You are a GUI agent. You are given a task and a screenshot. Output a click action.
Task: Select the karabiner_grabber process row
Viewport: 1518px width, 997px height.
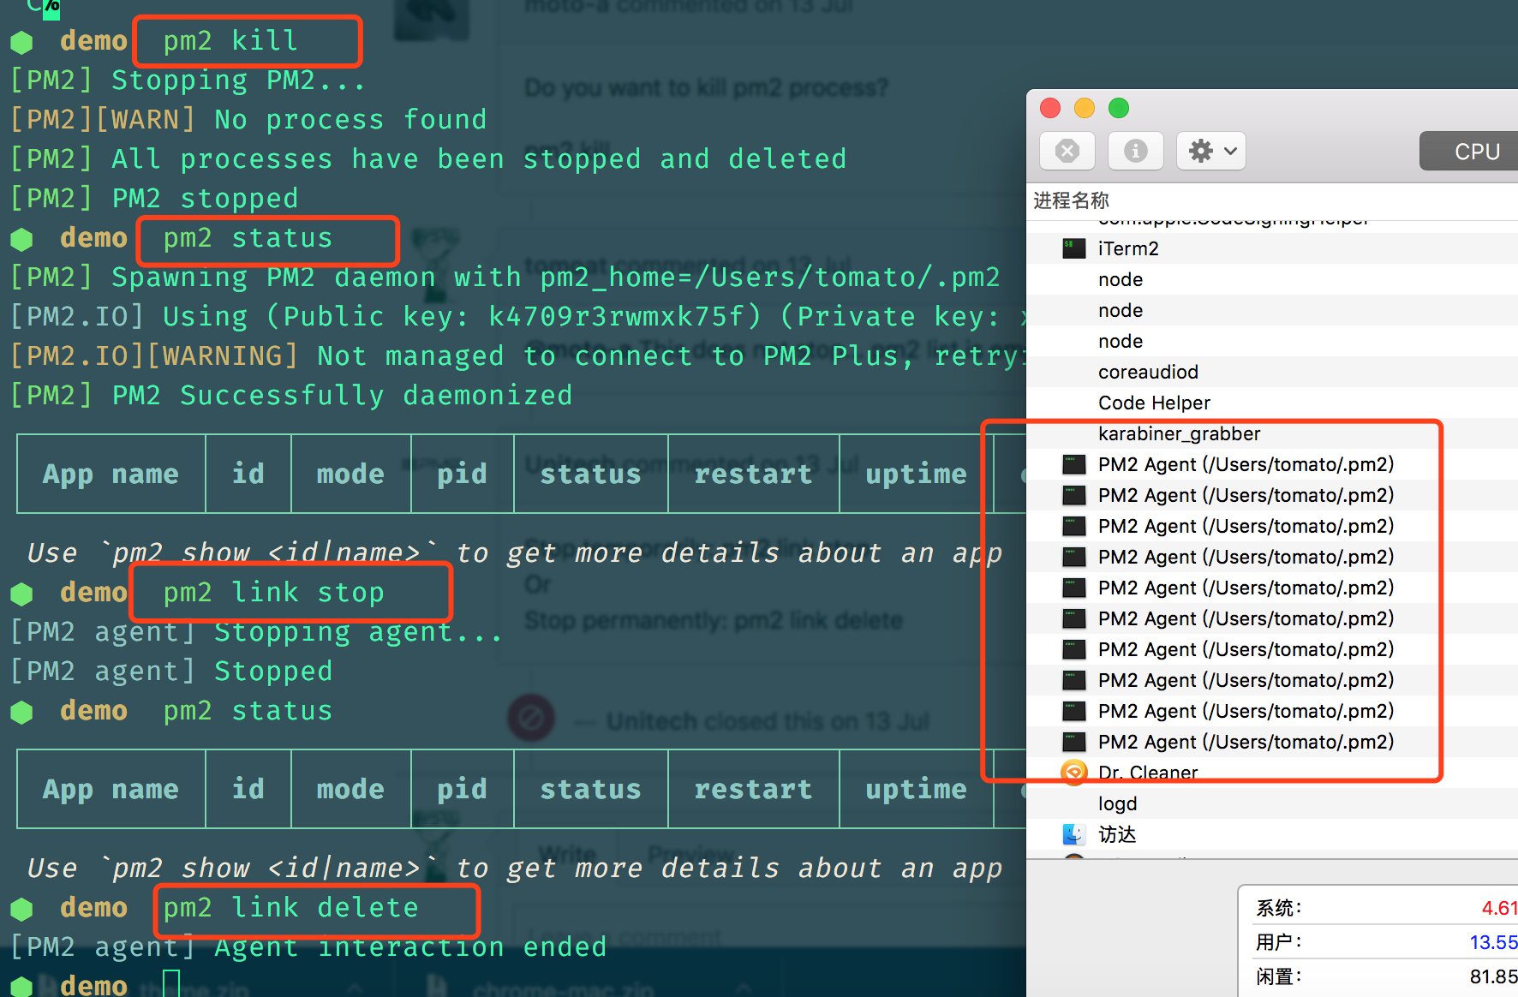click(x=1272, y=433)
